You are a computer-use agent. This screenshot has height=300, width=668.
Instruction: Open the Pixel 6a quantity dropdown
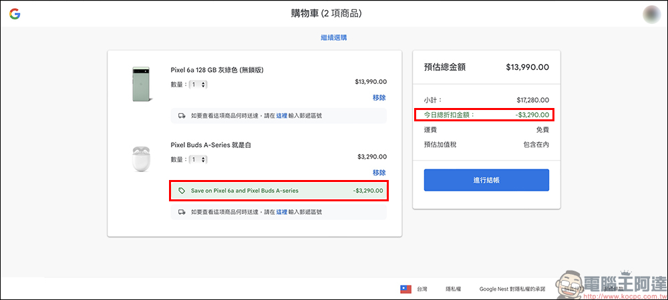198,85
